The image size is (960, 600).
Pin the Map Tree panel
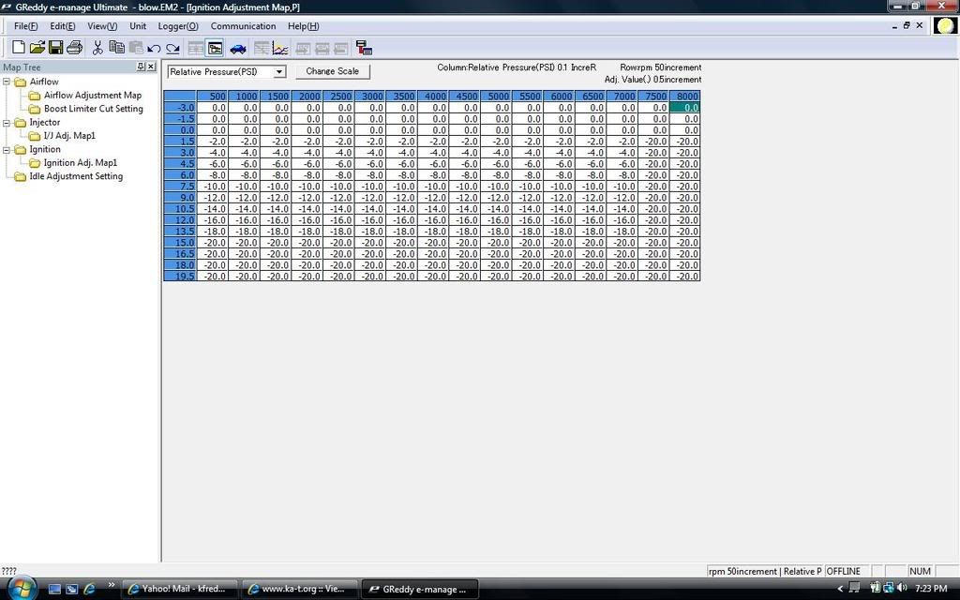tap(141, 67)
